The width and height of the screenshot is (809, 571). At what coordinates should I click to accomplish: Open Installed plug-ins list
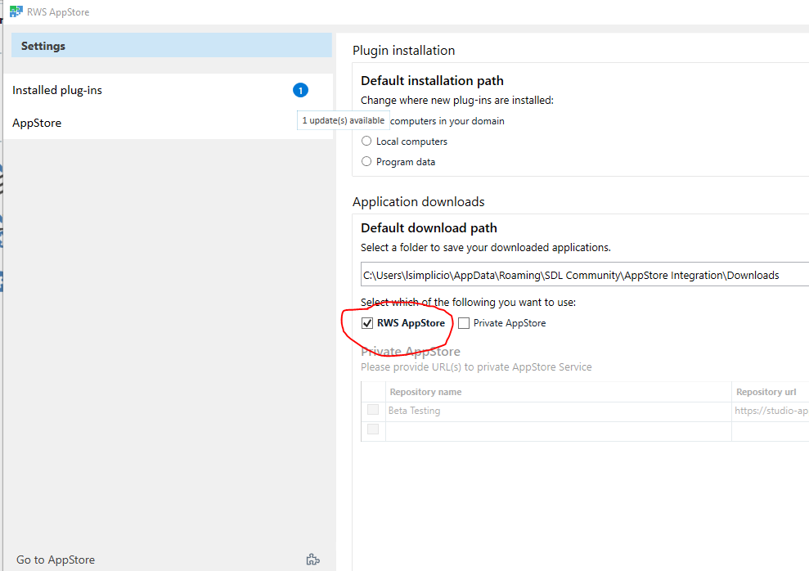[57, 90]
